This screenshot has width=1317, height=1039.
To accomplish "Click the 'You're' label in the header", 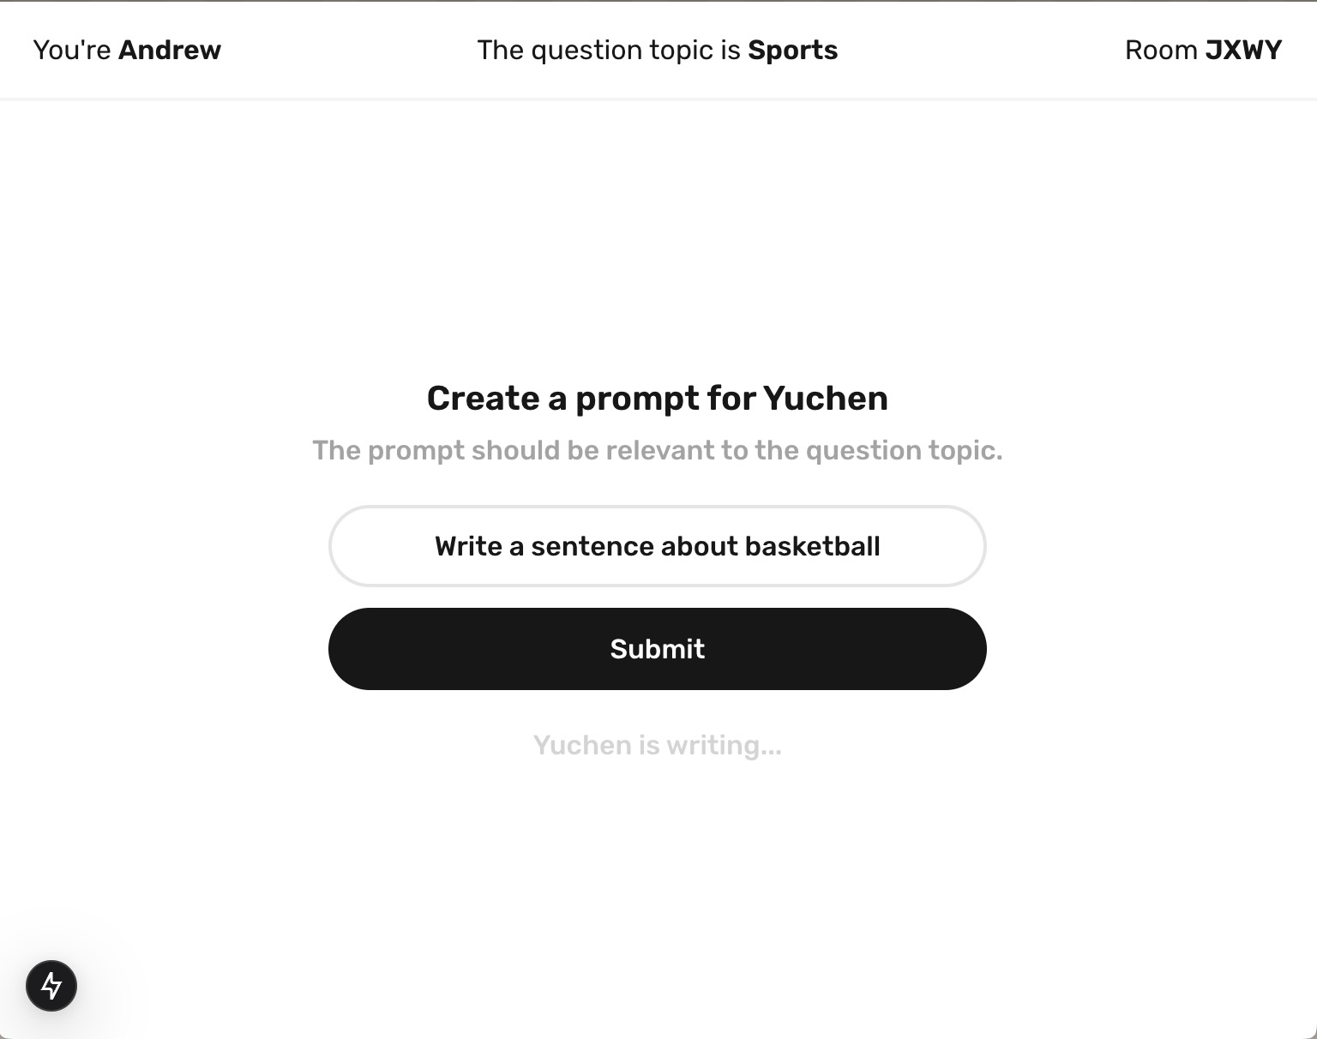I will [72, 50].
